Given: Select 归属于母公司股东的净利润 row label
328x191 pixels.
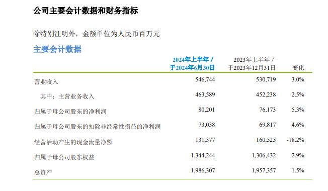Looking at the screenshot, I should tap(70, 112).
